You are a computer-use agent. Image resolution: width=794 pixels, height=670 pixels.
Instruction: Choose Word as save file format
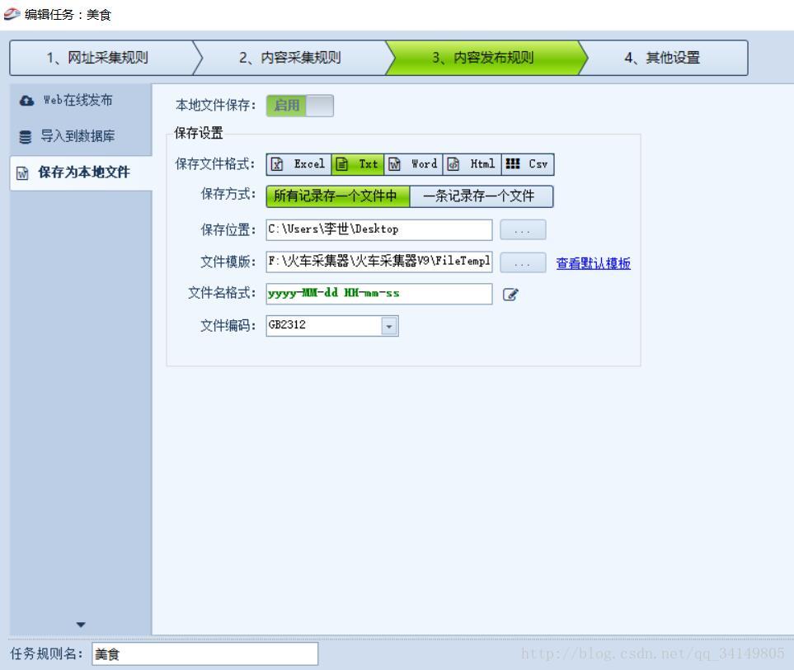[413, 164]
